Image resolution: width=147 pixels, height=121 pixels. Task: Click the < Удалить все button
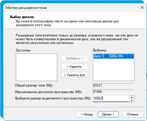(x=75, y=75)
